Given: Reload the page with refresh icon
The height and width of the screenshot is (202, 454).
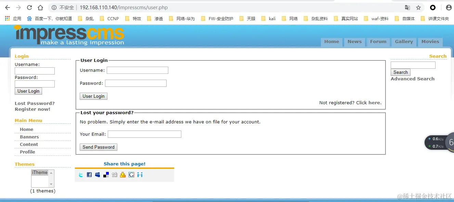Looking at the screenshot, I should point(29,8).
